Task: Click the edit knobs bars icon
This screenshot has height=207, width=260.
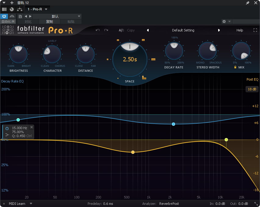Action: [4, 9]
